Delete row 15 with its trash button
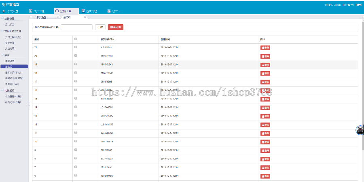Viewport: 364px width, 182px height. 265,99
